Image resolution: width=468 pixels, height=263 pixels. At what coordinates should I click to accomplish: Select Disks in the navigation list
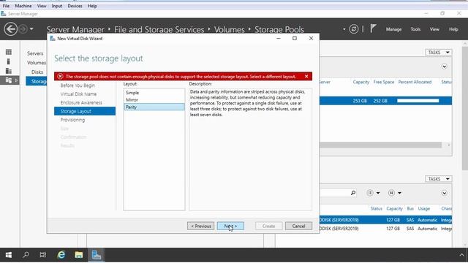(37, 72)
